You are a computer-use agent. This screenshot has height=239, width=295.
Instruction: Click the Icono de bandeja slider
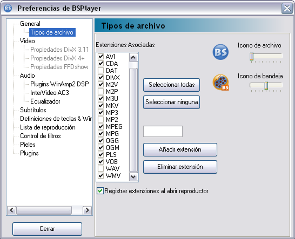pyautogui.click(x=266, y=85)
